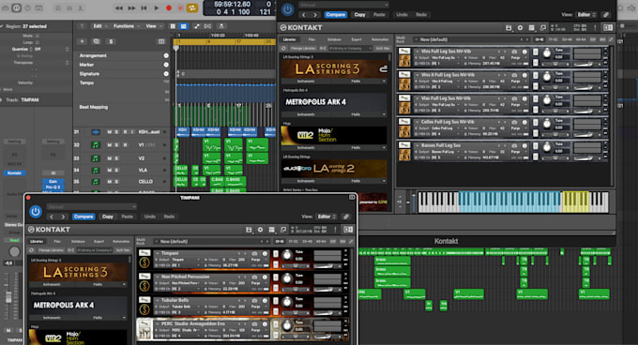Open View Editor dropdown in upper Kontakt window
Image resolution: width=638 pixels, height=345 pixels.
point(586,15)
